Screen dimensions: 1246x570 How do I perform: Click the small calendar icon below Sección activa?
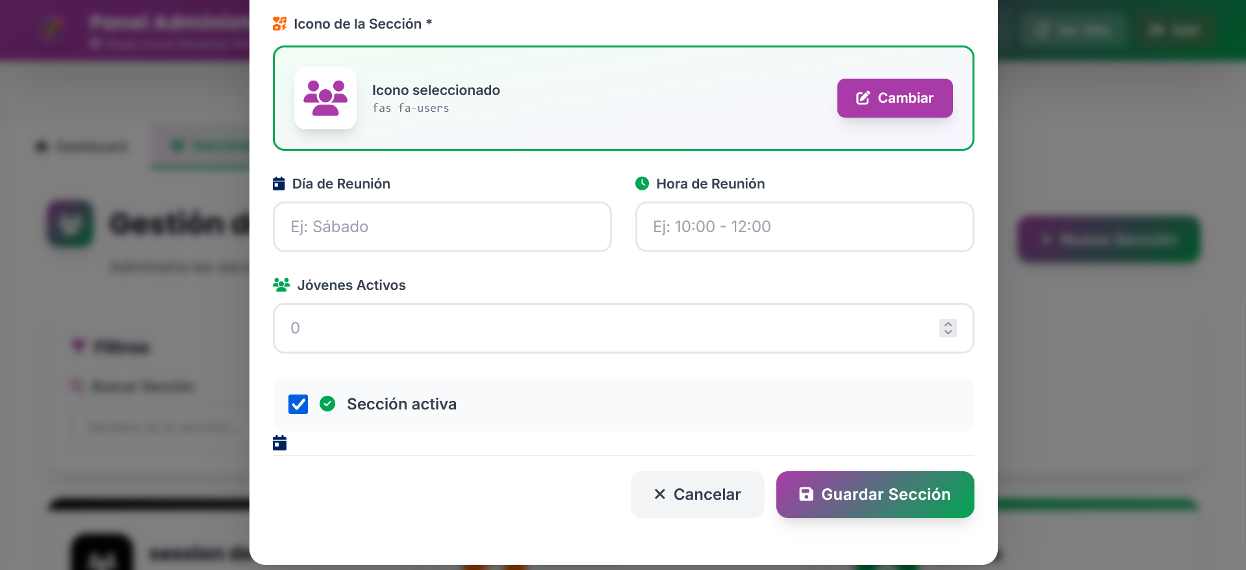point(279,443)
